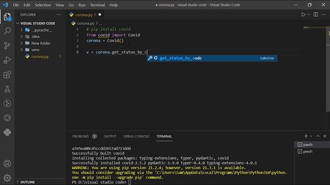This screenshot has height=185, width=330.
Task: Open editor More Actions ellipsis
Action: [323, 14]
